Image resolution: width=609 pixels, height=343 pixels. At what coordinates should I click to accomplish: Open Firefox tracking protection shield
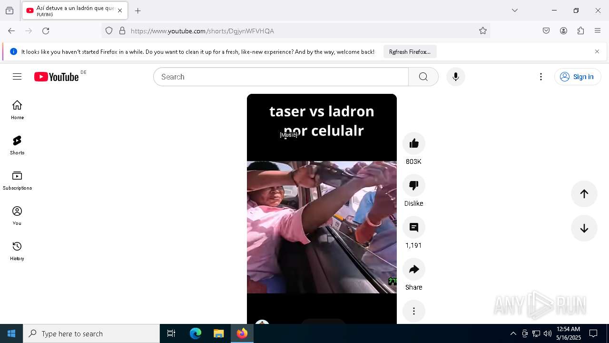pos(109,31)
